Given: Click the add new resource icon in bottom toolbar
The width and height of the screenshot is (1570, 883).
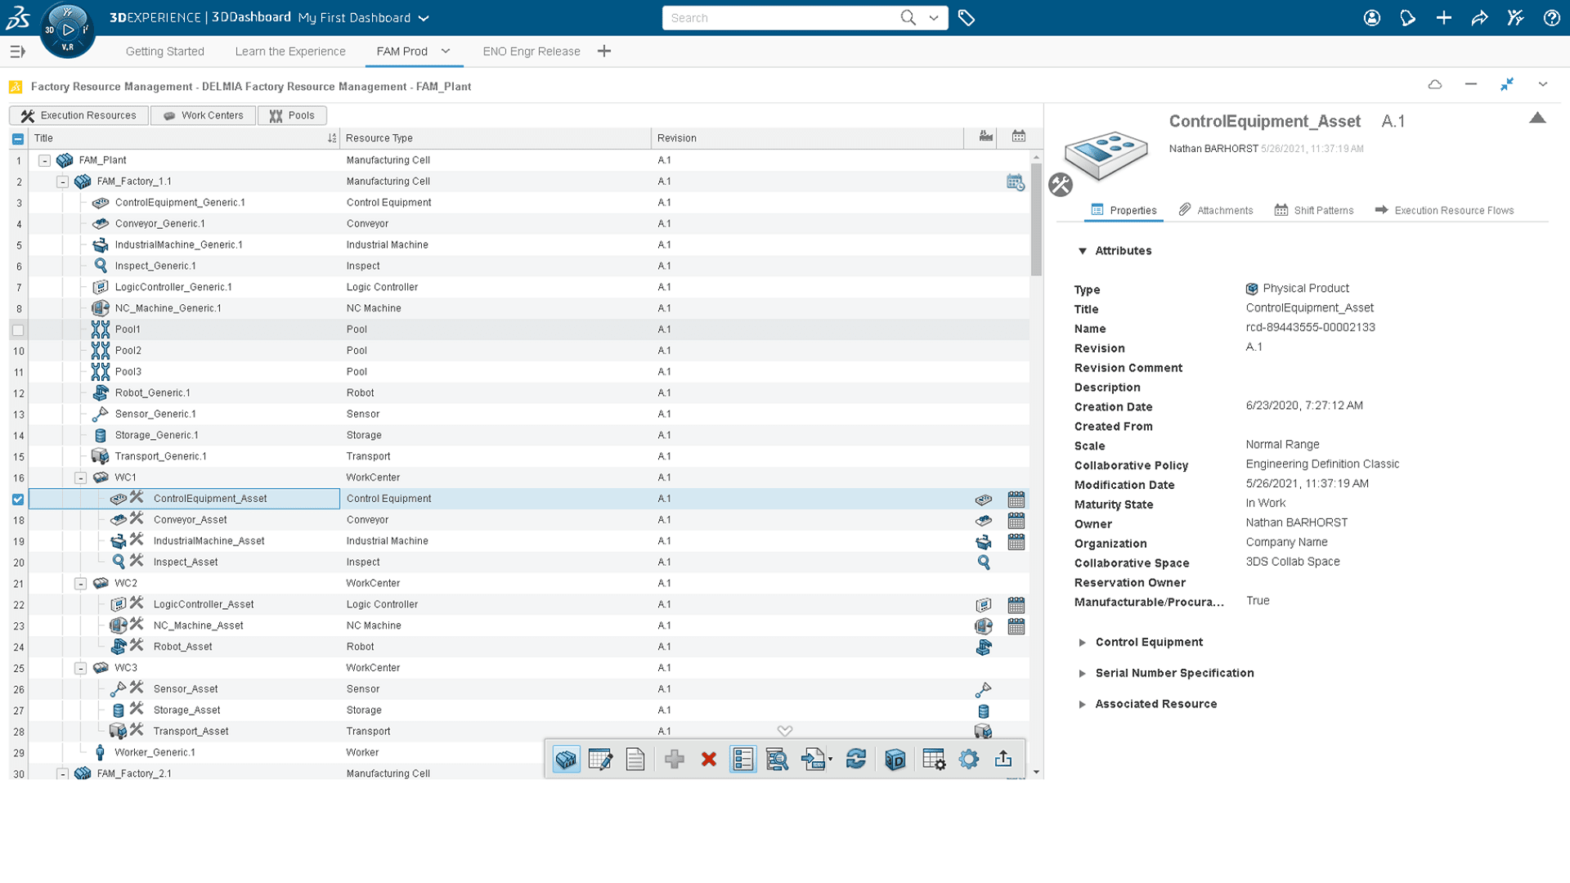Looking at the screenshot, I should tap(673, 759).
